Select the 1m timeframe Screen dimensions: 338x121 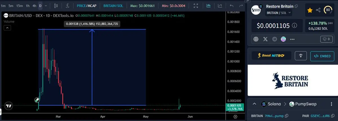click(x=3, y=6)
